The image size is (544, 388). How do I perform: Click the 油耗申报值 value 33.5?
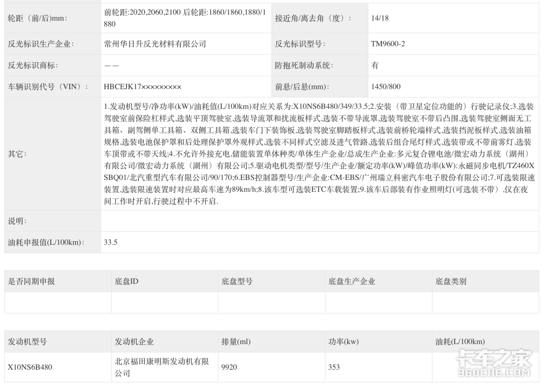pos(111,242)
